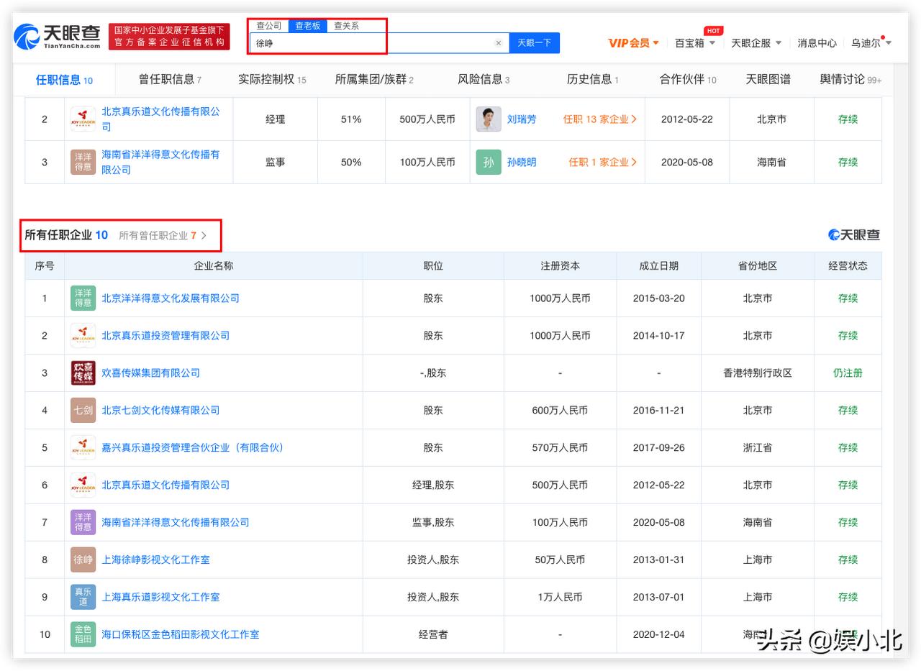The height and width of the screenshot is (671, 921).
Task: Select the 曾任职信息 tab
Action: 170,80
